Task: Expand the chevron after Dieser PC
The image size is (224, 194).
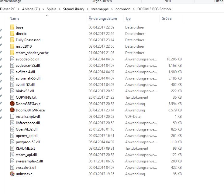Action: point(19,9)
